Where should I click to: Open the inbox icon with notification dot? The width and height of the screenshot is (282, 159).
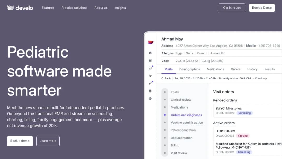pos(151,68)
